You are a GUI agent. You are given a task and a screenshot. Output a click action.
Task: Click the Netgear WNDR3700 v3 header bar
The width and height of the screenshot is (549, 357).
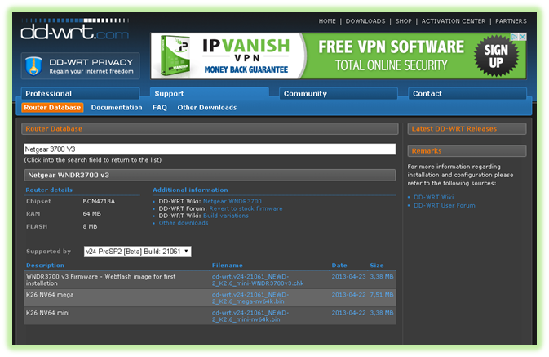[210, 175]
